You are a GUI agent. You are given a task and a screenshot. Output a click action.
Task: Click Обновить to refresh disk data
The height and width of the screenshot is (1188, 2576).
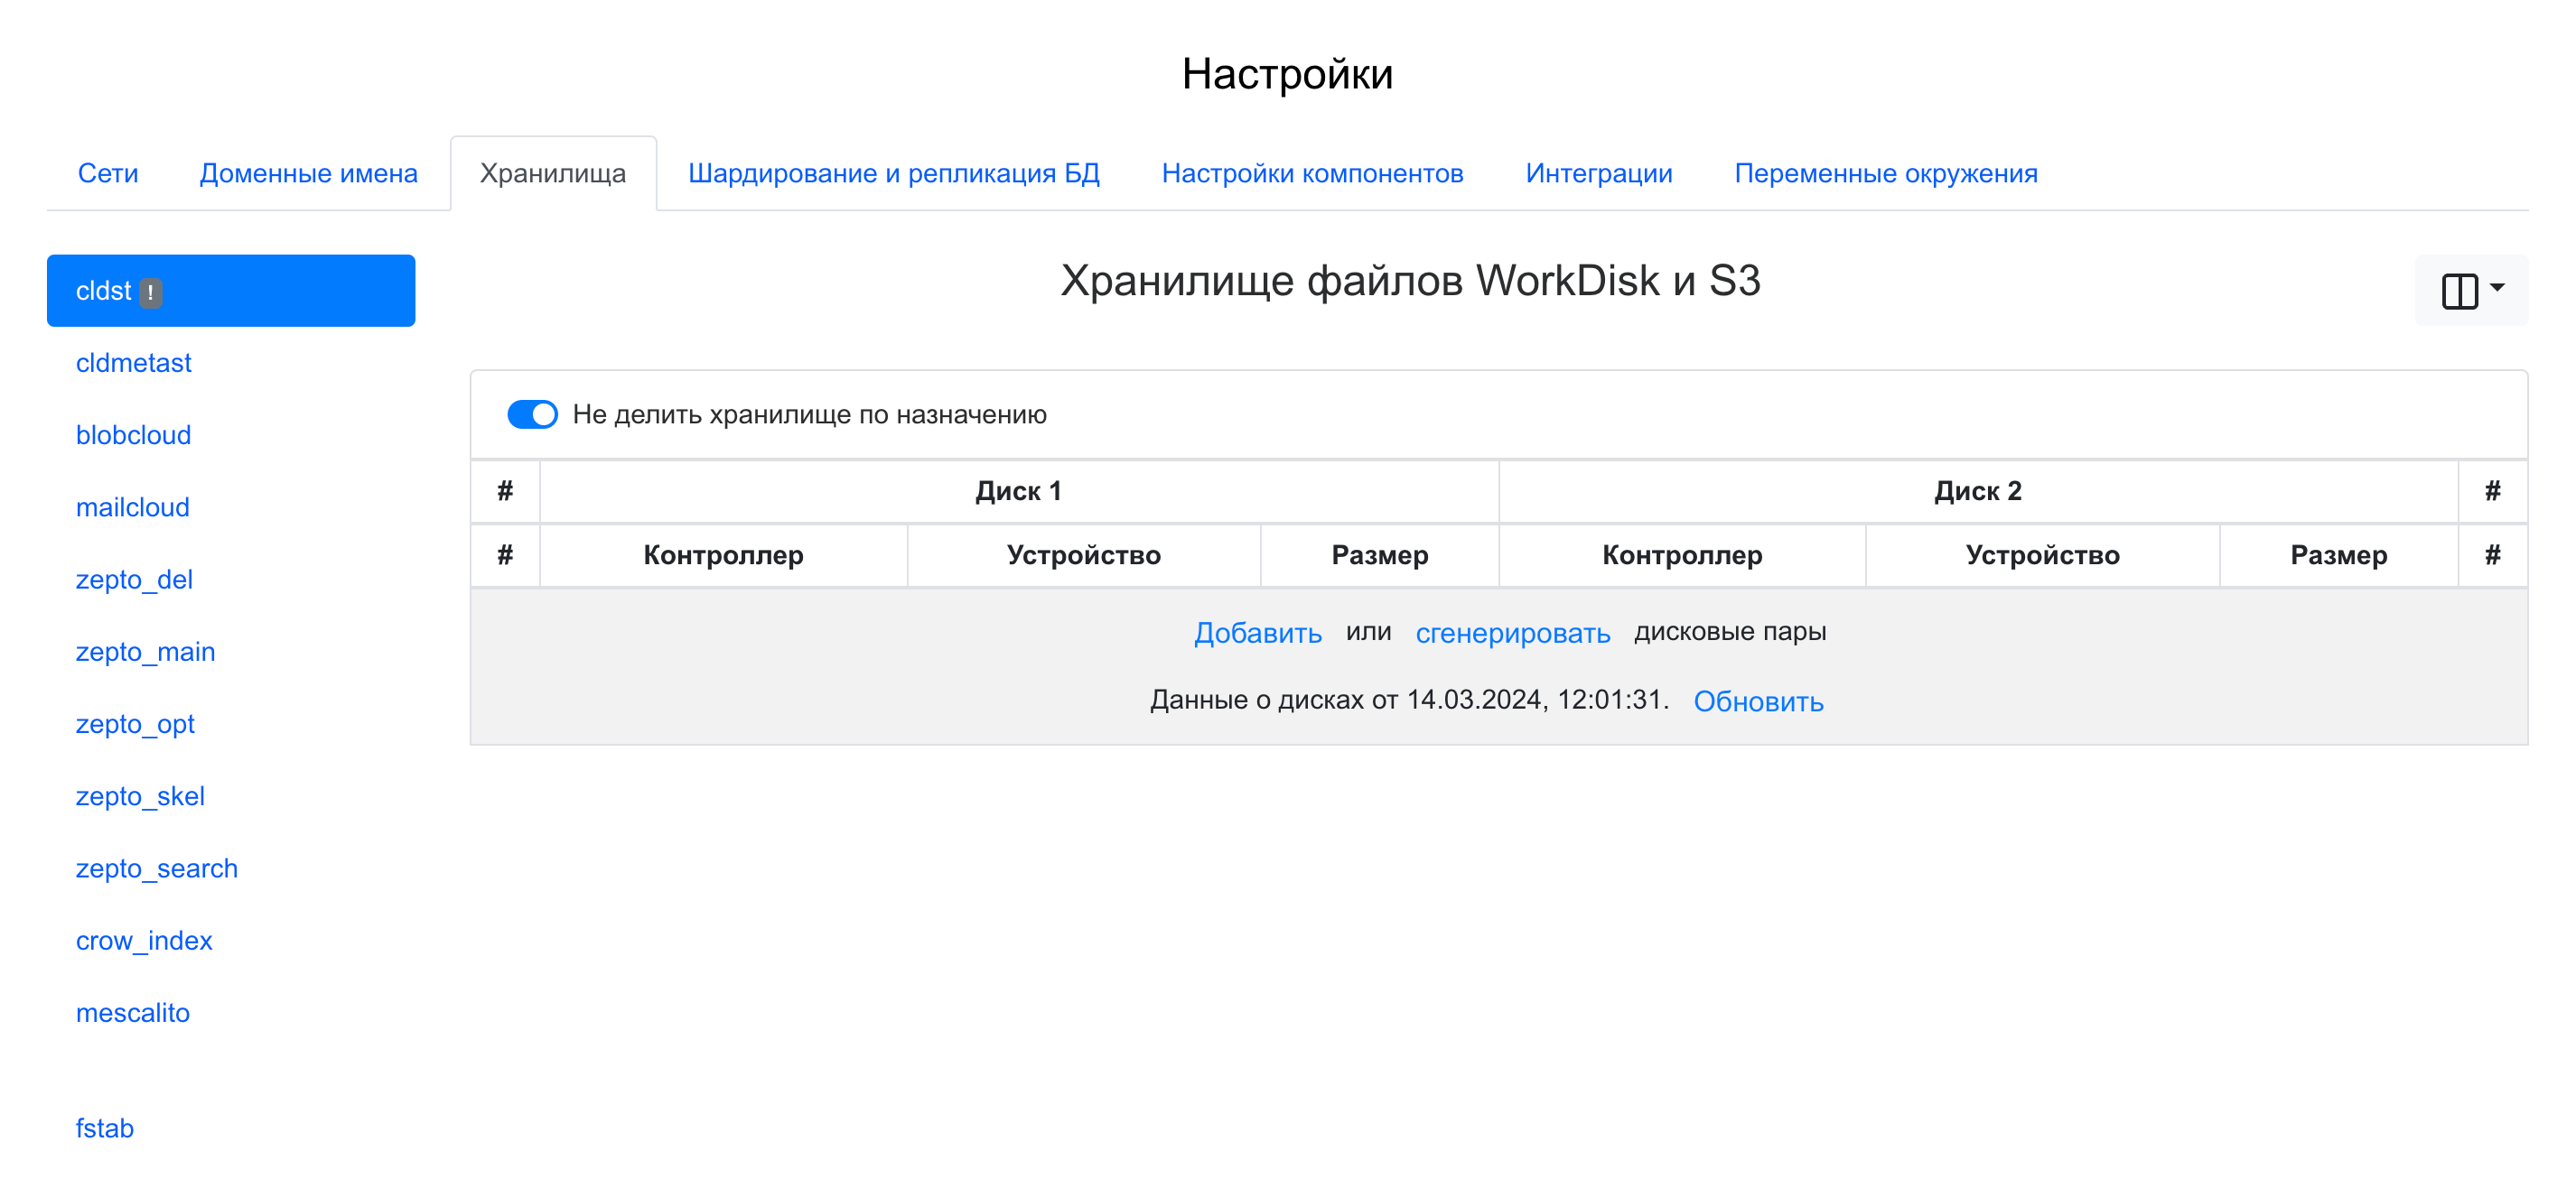pyautogui.click(x=1757, y=701)
